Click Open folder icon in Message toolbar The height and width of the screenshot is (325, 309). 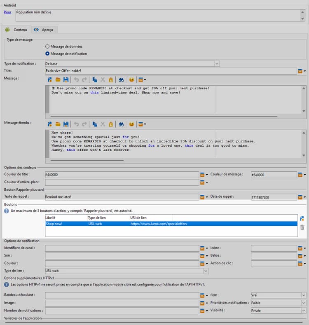[x=58, y=80]
